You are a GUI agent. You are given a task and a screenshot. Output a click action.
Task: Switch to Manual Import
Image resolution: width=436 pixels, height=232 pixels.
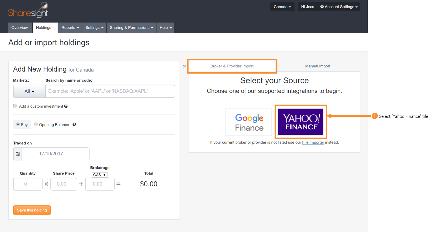[317, 66]
